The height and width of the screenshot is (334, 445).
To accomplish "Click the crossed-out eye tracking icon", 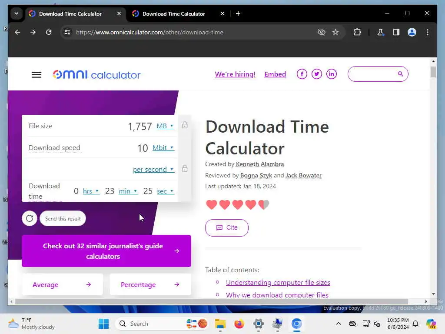I will pyautogui.click(x=321, y=32).
